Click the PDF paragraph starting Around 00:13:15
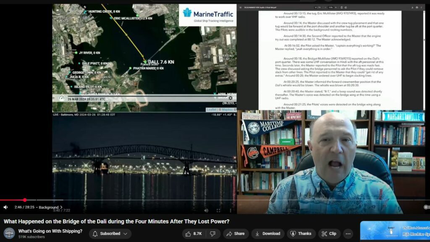430x242 pixels. [330, 15]
